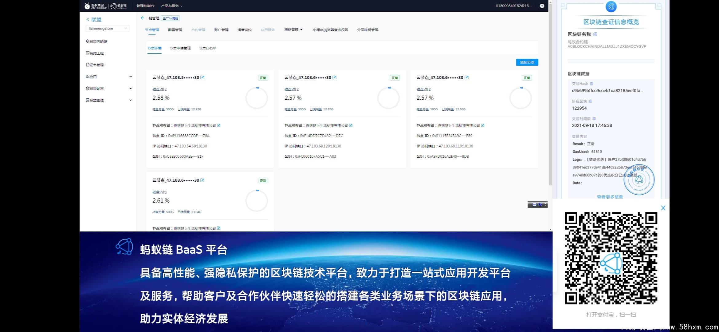Select 节点白名单 sub-tab
Viewport: 719px width, 332px height.
pyautogui.click(x=207, y=48)
